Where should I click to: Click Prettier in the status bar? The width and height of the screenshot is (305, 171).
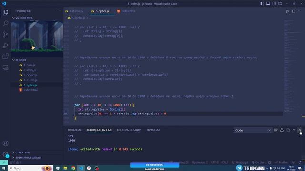pos(281,162)
